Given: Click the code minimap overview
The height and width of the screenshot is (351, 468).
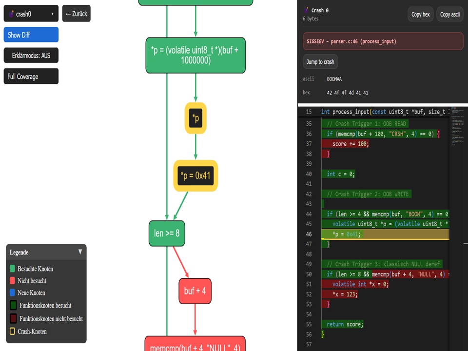Looking at the screenshot, I should [458, 127].
